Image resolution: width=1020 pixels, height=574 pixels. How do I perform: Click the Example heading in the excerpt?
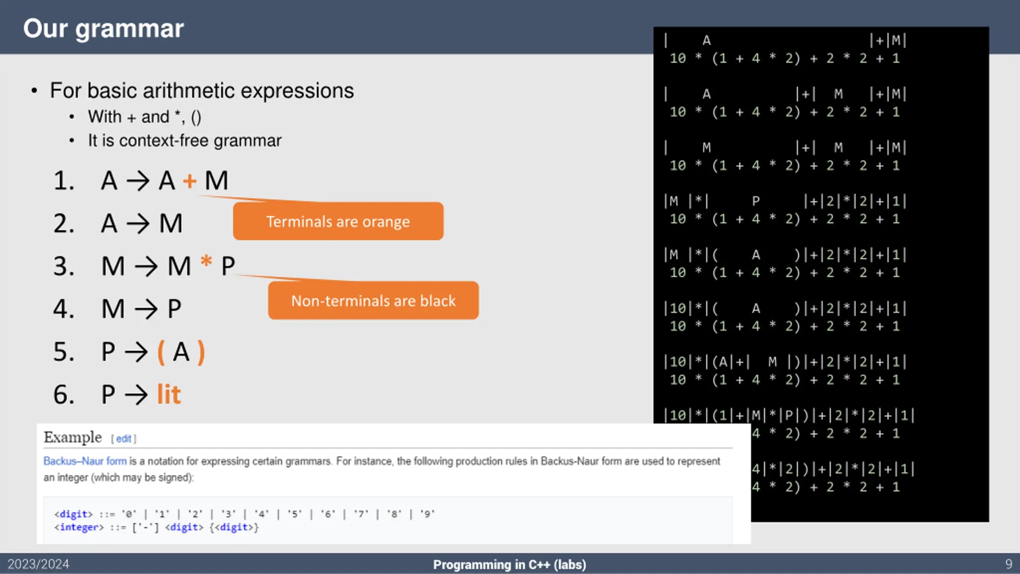(x=73, y=437)
